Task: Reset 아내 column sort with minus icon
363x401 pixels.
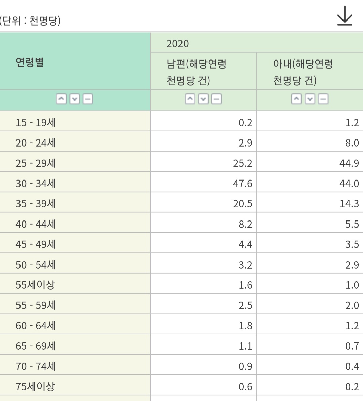Action: (x=323, y=99)
